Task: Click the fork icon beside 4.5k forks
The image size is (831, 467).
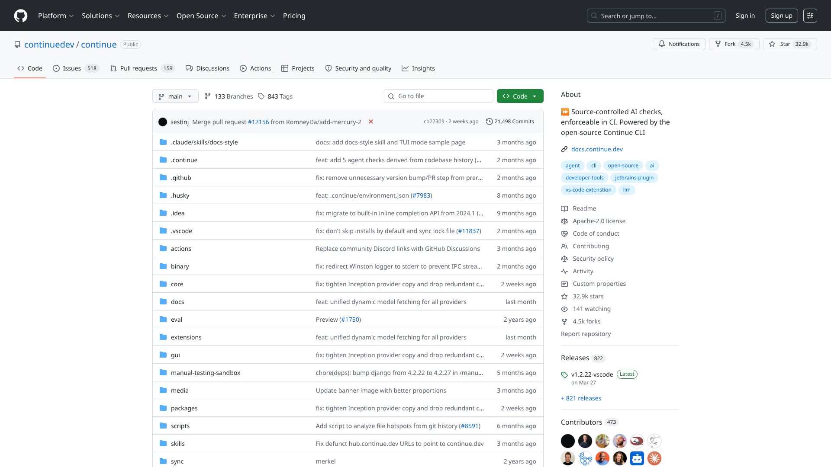Action: click(564, 321)
